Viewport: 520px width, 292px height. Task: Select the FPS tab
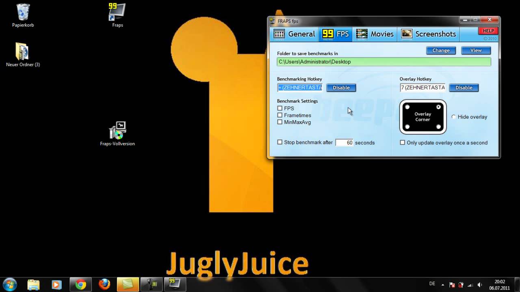click(x=336, y=34)
